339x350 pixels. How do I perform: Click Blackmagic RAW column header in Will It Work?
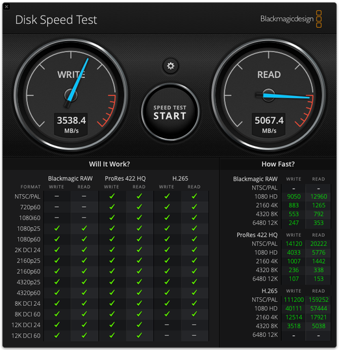tap(70, 179)
